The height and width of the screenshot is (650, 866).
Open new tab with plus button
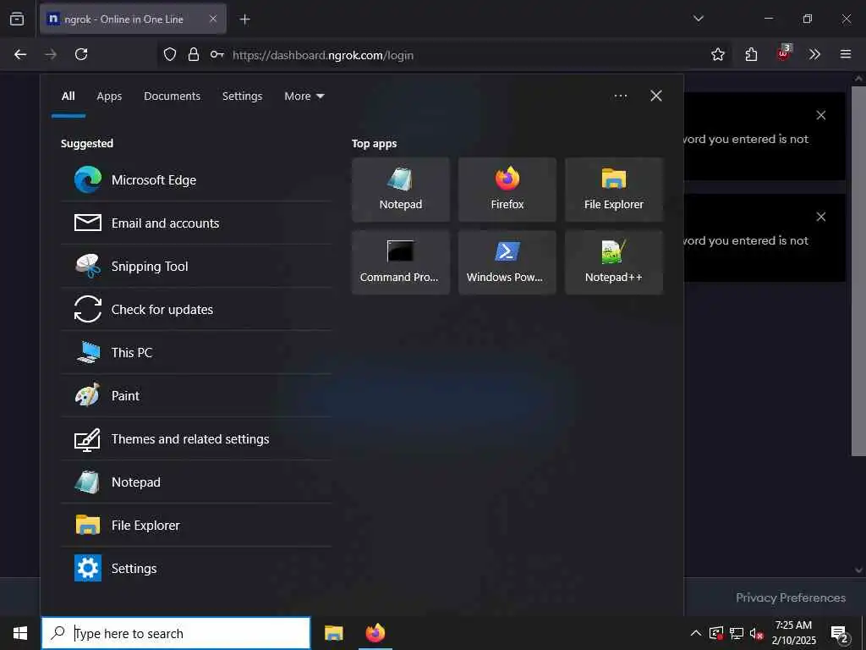pos(244,19)
